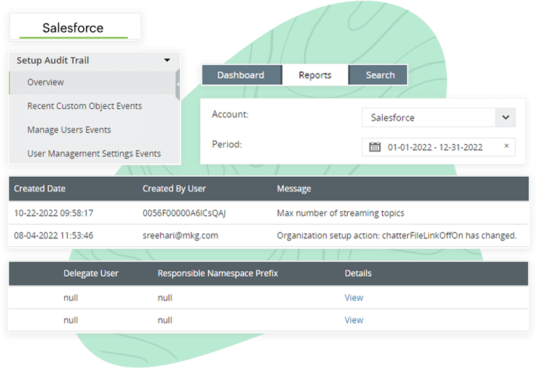Select User Management Settings Events

click(x=94, y=153)
